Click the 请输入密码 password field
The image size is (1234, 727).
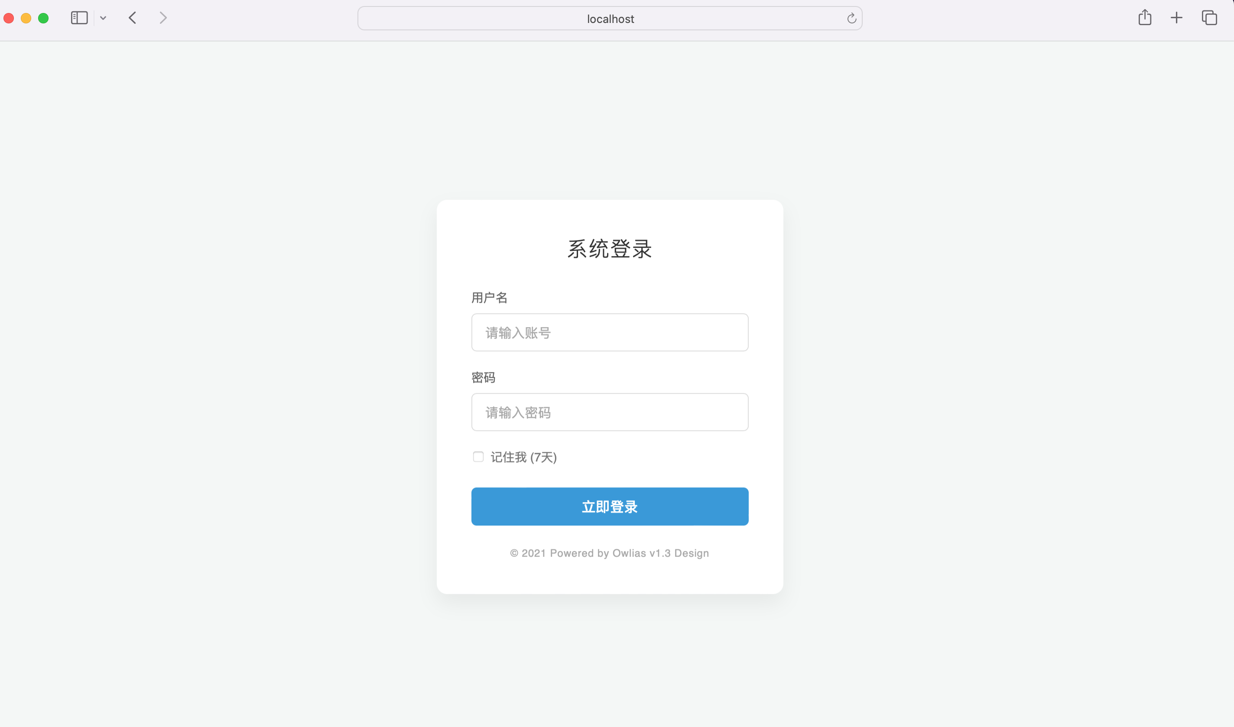[609, 412]
